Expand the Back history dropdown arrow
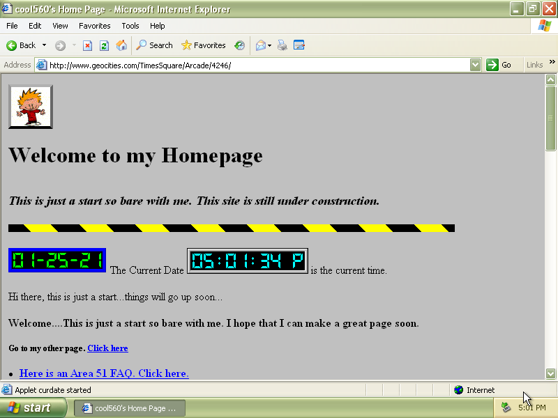This screenshot has width=558, height=418. coord(44,45)
